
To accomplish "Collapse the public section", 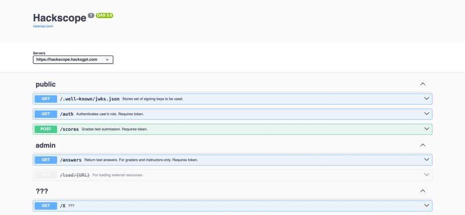I will [423, 84].
